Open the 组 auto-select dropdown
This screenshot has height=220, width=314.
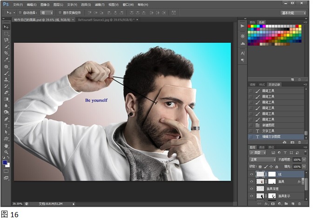47,13
